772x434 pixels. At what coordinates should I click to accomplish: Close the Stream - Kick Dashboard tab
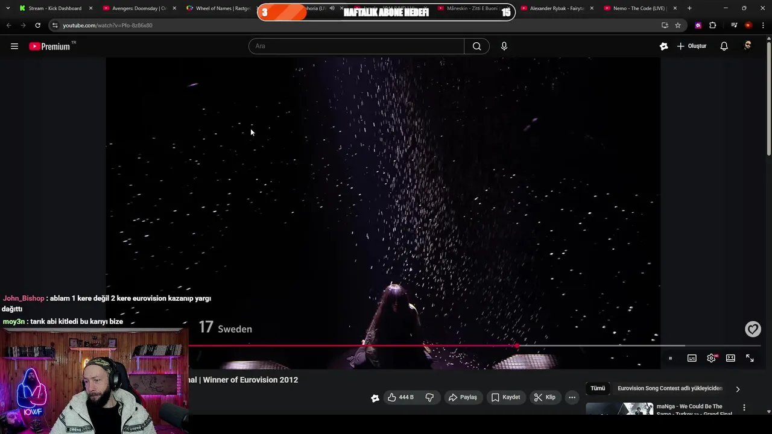[x=91, y=8]
